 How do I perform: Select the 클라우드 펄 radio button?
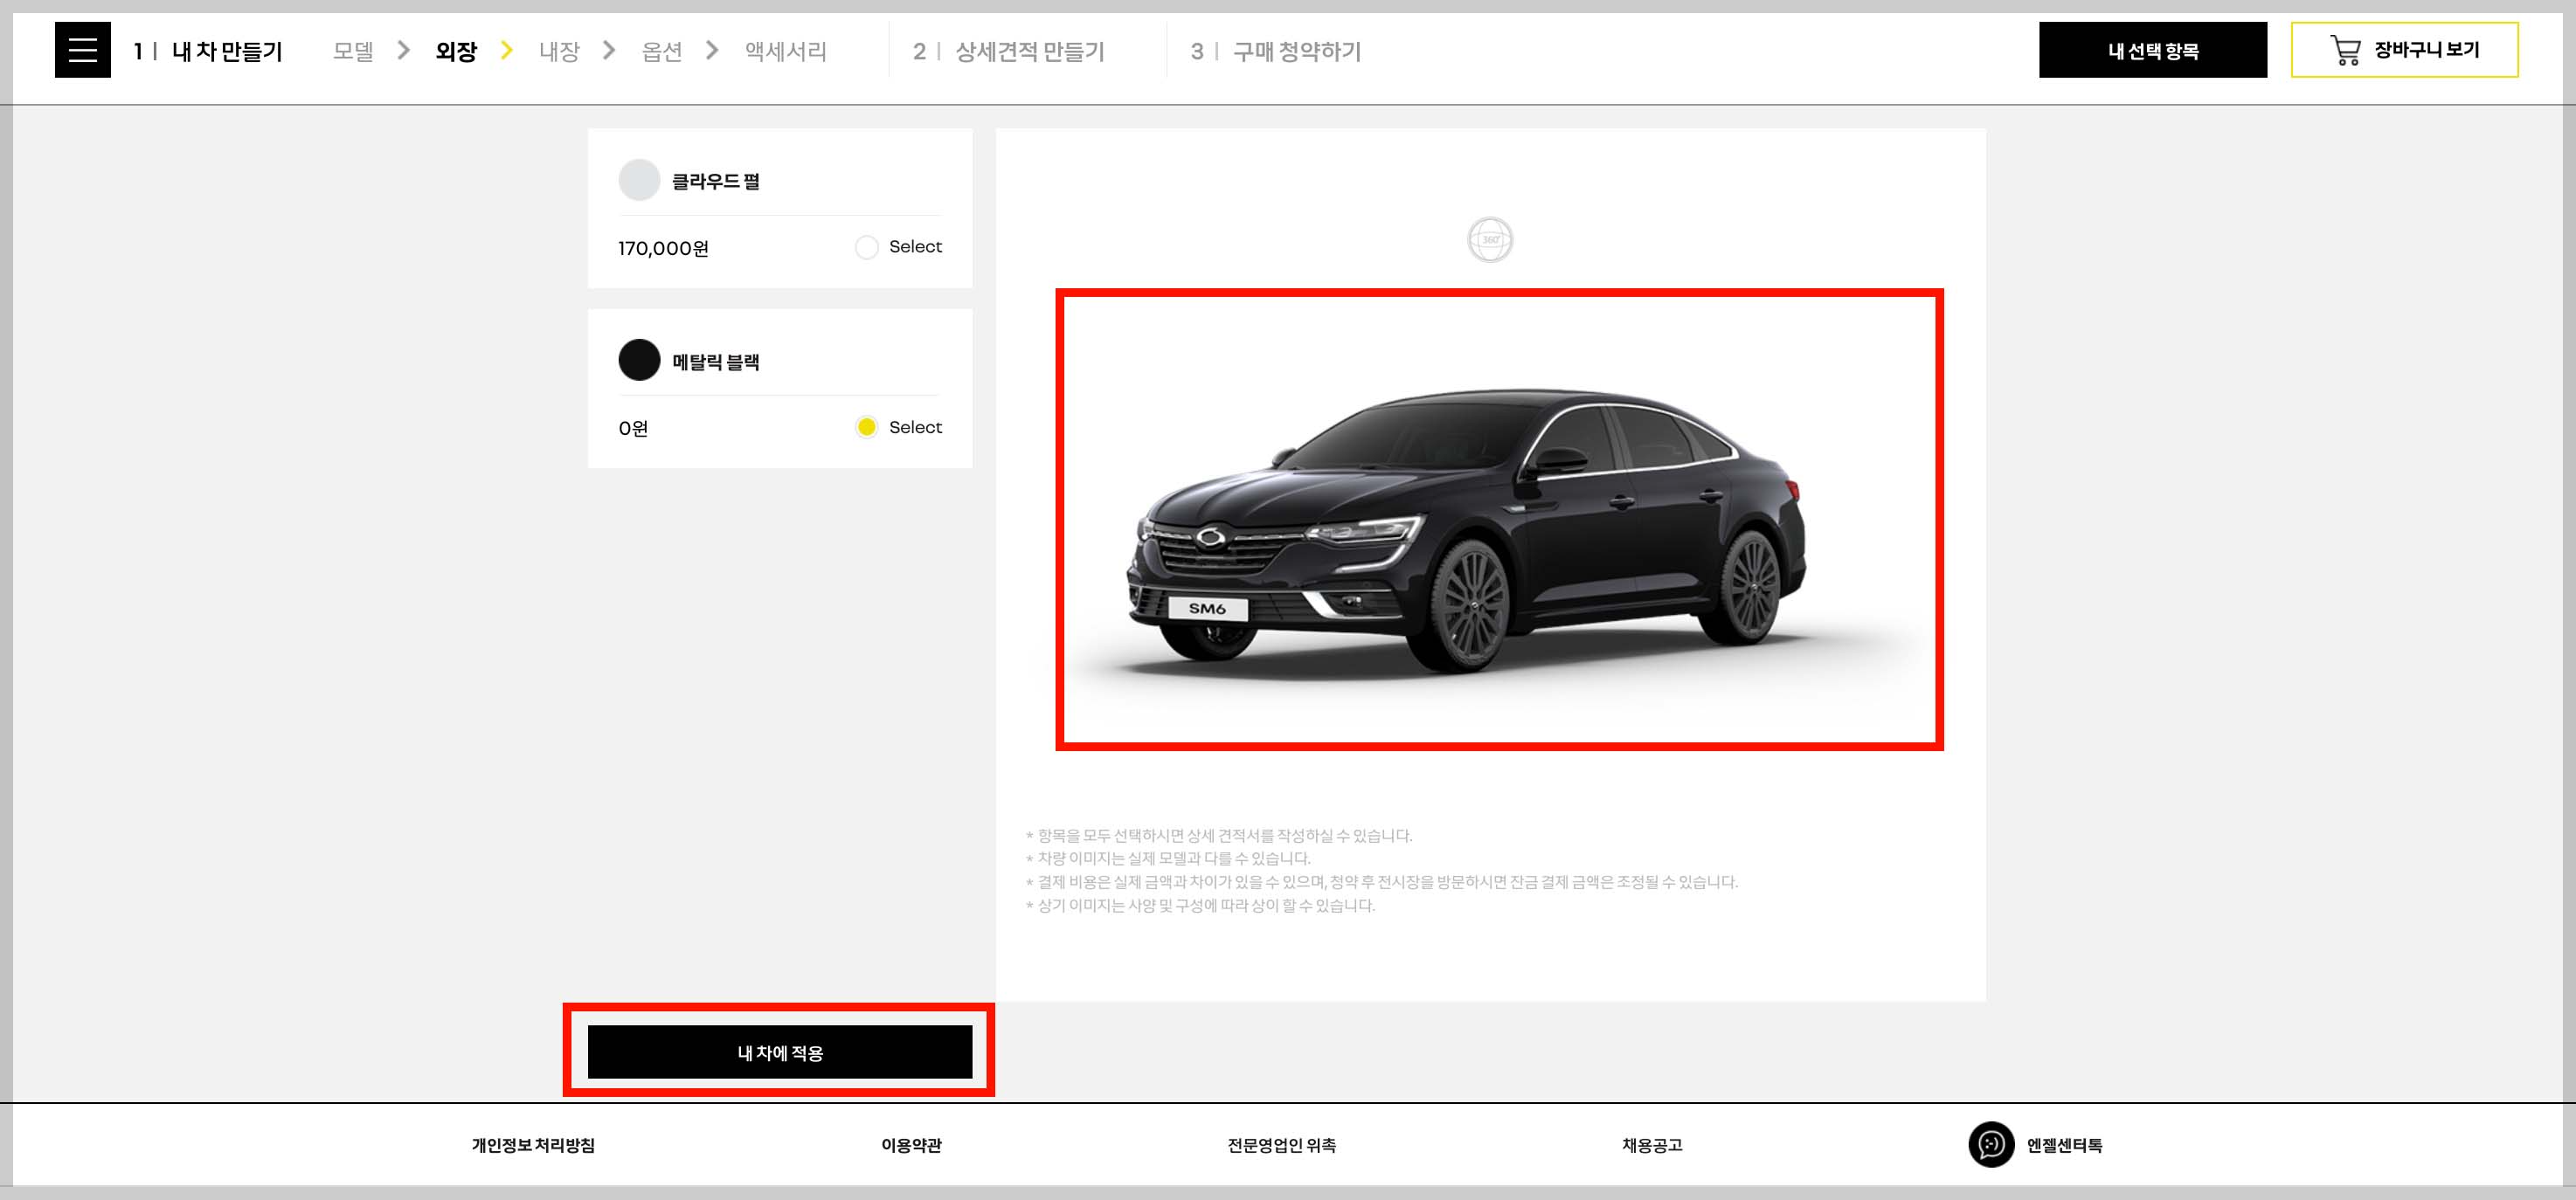[x=866, y=247]
